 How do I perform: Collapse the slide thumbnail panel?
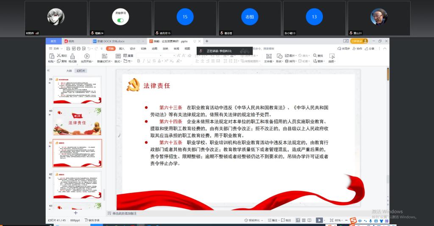point(48,71)
